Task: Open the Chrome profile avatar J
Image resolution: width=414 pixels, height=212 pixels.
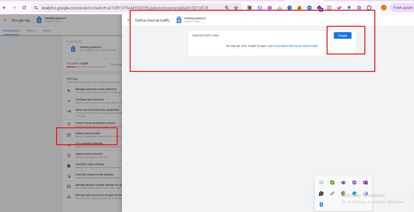Action: (x=384, y=8)
